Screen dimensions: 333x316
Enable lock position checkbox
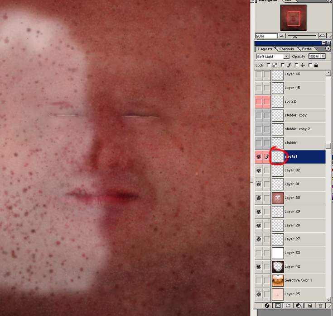pos(297,65)
